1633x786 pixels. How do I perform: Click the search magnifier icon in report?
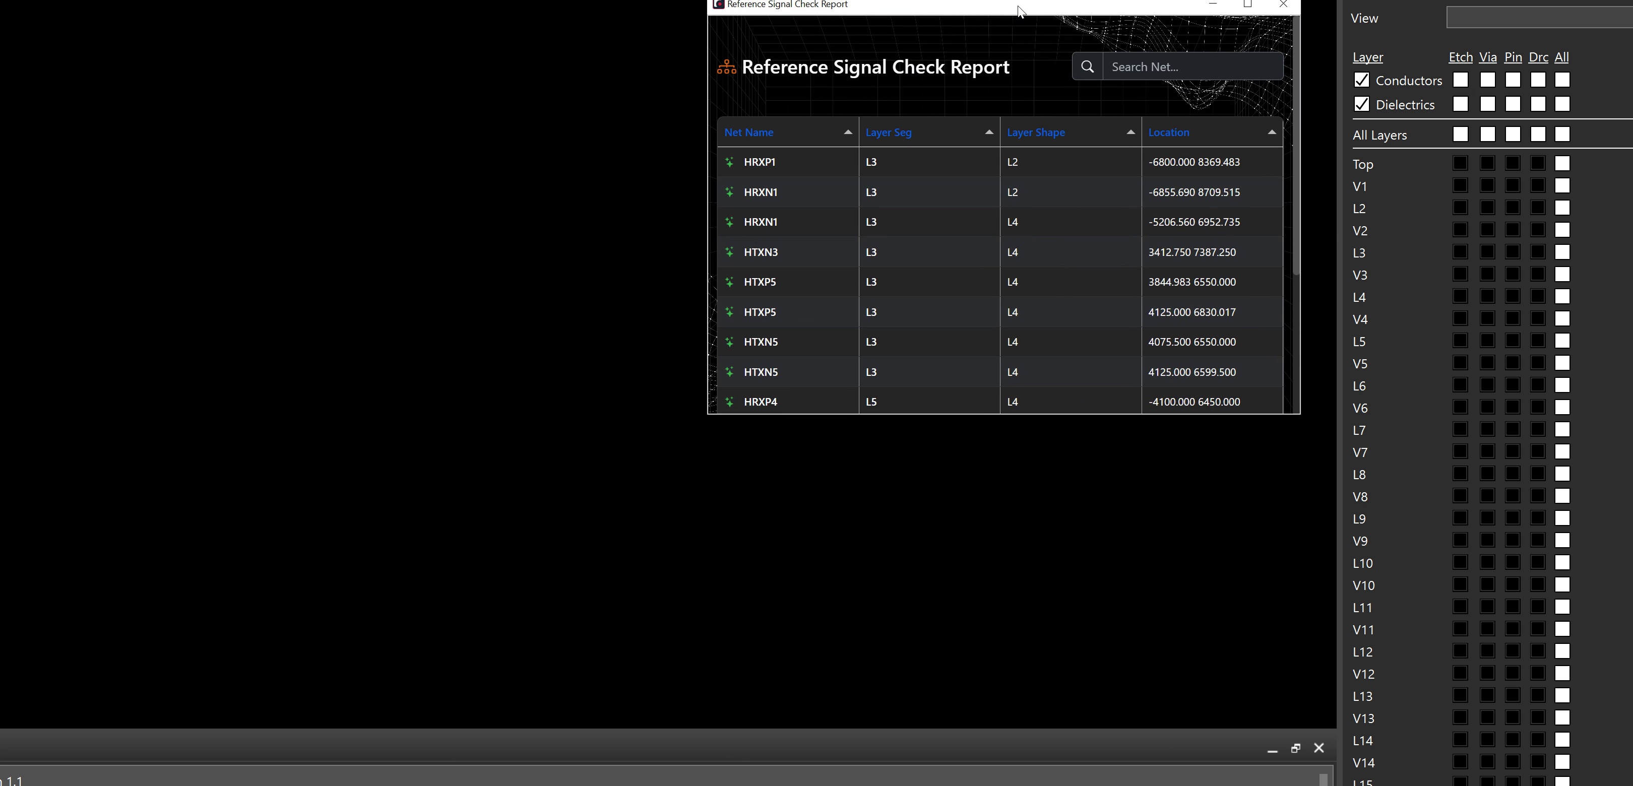point(1087,67)
